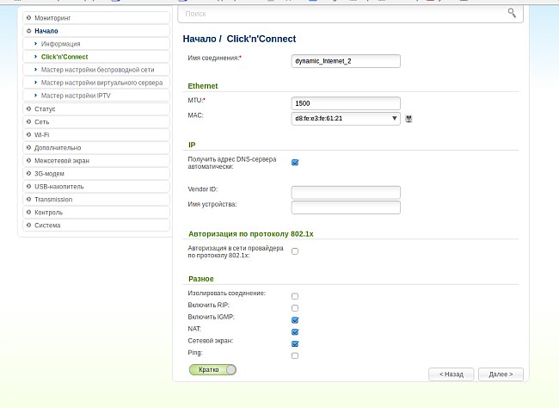Expand the Мониторинг sidebar section
The image size is (559, 408).
coord(95,17)
